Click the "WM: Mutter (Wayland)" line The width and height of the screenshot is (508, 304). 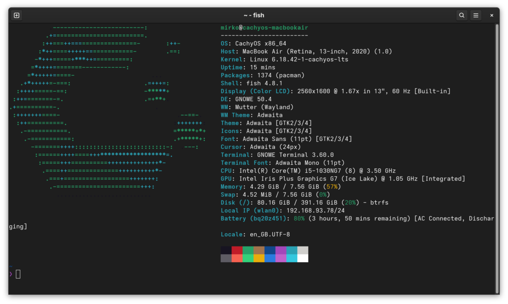[257, 107]
